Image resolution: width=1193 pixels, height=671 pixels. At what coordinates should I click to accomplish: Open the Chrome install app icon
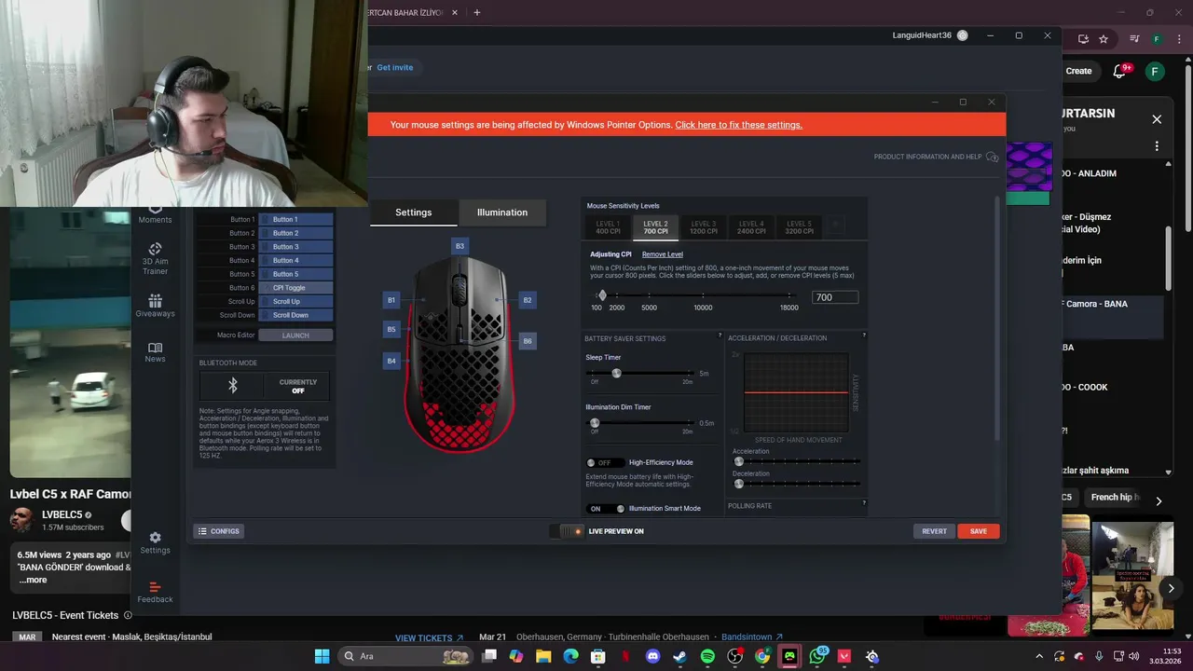(1083, 39)
